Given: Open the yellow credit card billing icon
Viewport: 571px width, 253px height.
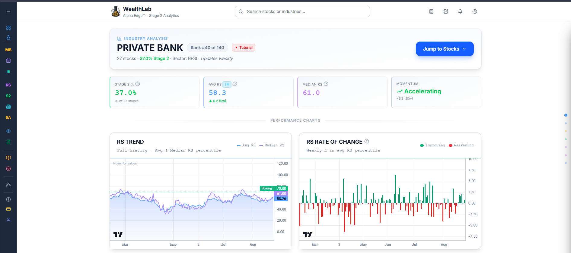Looking at the screenshot, I should [x=8, y=209].
